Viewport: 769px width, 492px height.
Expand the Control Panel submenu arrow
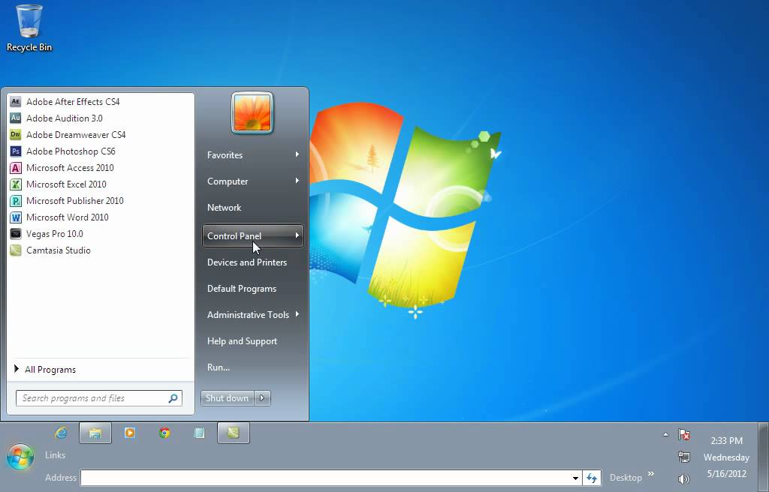click(x=297, y=235)
